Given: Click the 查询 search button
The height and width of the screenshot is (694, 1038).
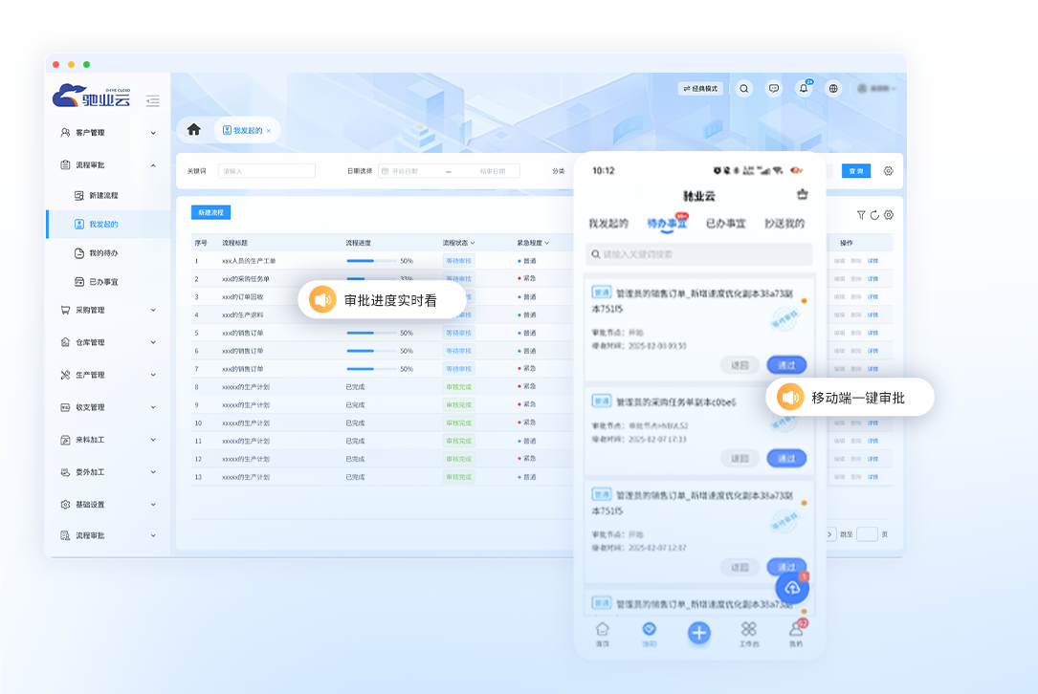Looking at the screenshot, I should click(856, 171).
